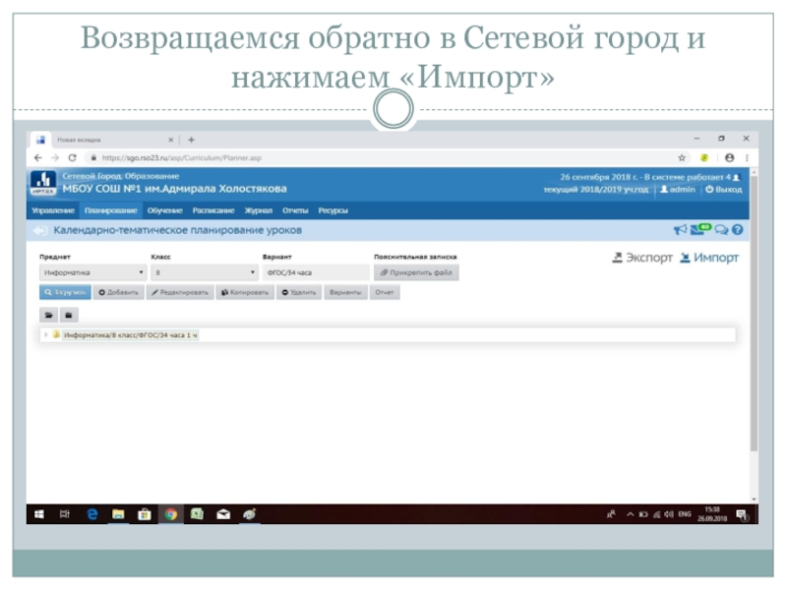Screen dimensions: 787x590
Task: Open the Планирование menu tab
Action: click(x=110, y=210)
